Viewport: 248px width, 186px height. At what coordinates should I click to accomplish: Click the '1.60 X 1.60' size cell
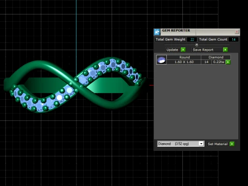(184, 62)
